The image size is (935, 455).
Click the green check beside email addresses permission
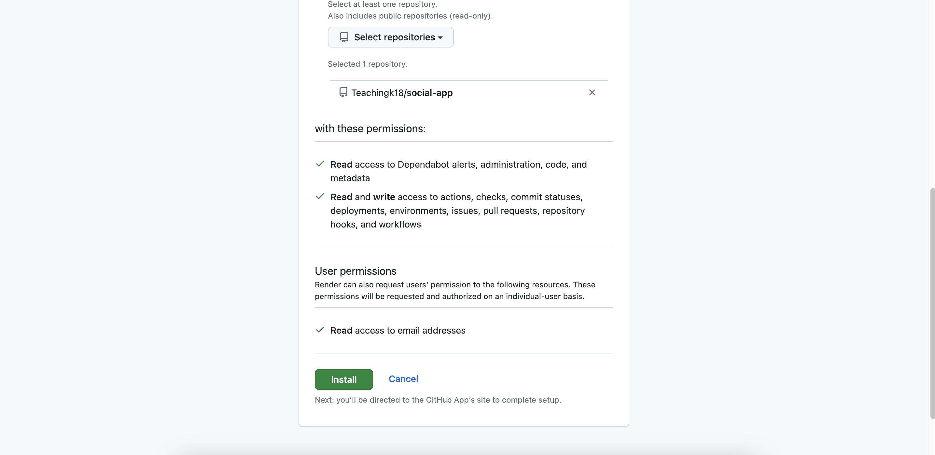pyautogui.click(x=320, y=330)
